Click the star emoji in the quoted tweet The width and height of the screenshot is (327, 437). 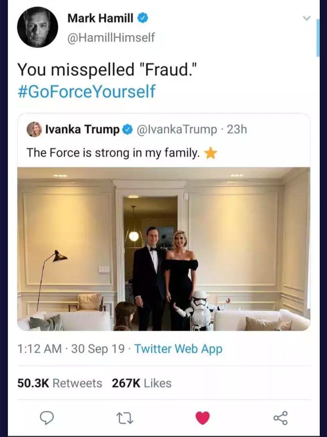[211, 154]
